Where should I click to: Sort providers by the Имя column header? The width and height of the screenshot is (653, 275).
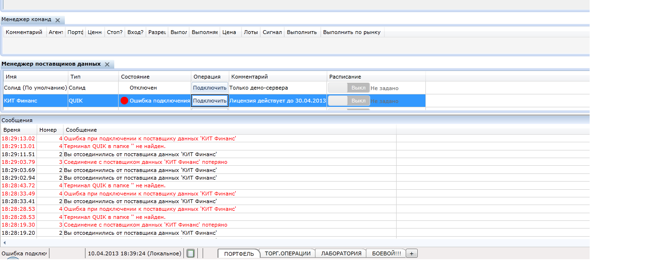[x=36, y=77]
